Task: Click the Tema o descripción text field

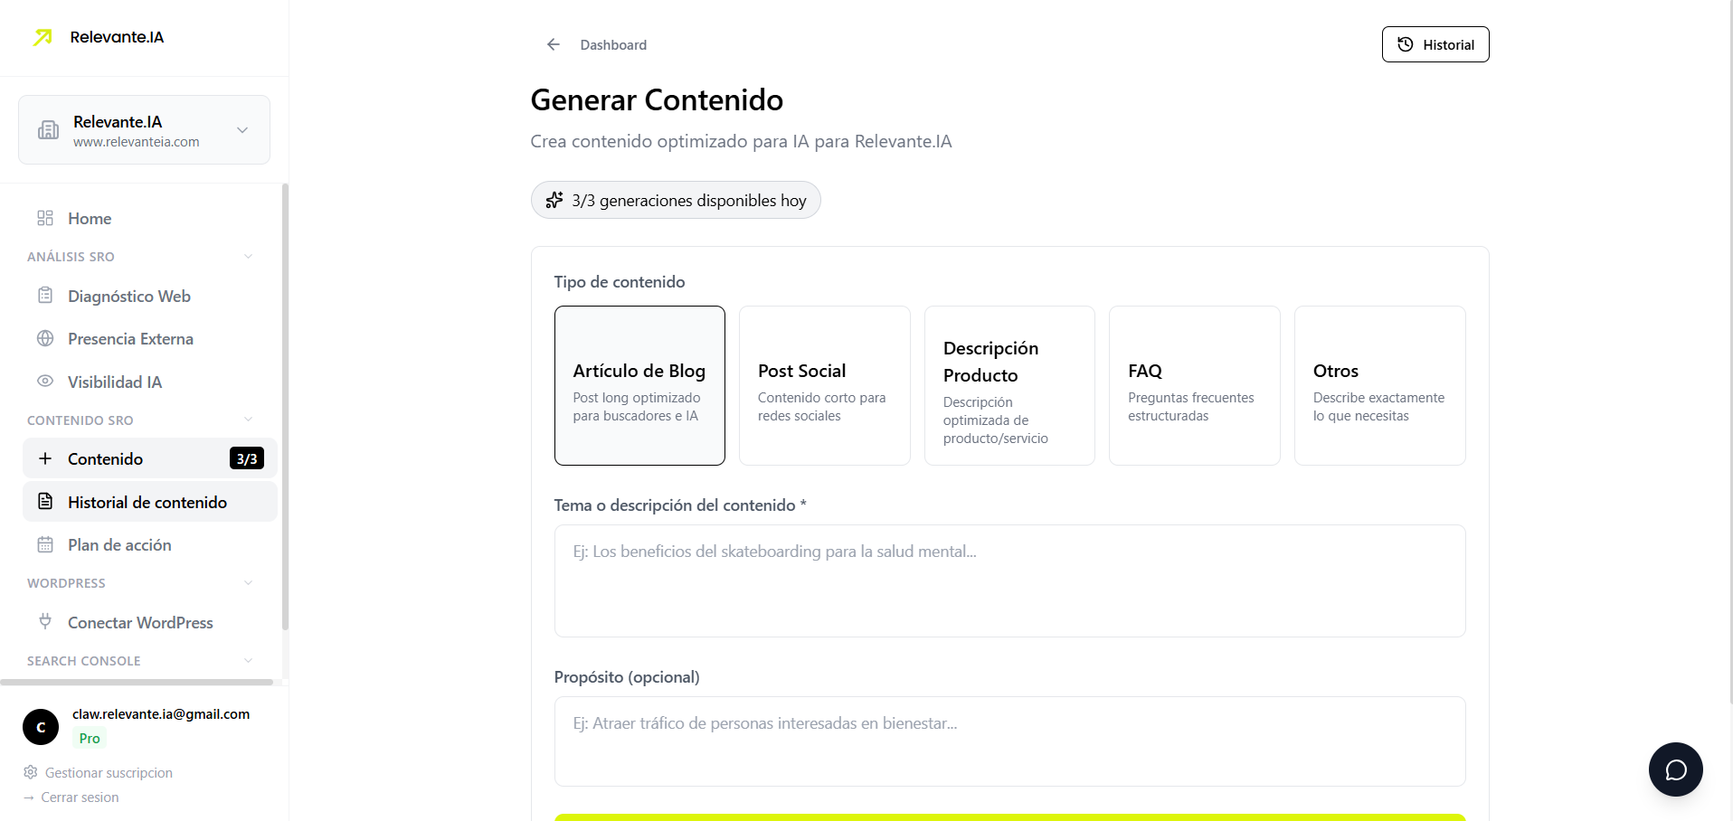Action: click(x=1009, y=580)
